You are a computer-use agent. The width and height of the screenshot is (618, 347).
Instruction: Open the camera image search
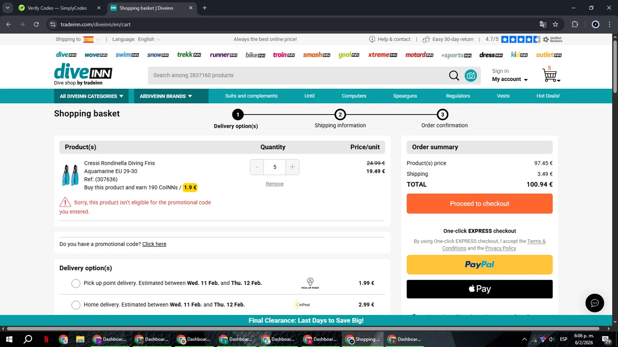click(x=471, y=76)
